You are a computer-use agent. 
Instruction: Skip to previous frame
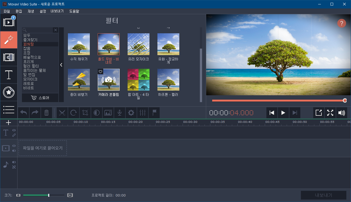pyautogui.click(x=272, y=113)
